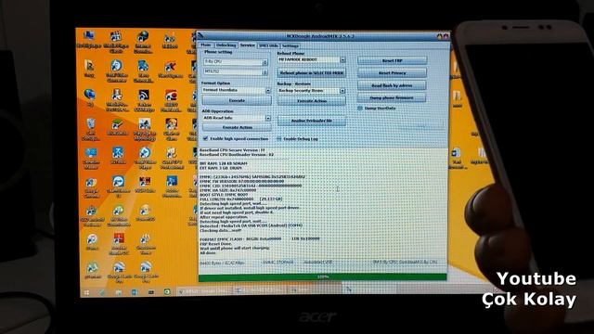The image size is (594, 334).
Task: Click the app icon in the title bar
Action: [x=200, y=36]
